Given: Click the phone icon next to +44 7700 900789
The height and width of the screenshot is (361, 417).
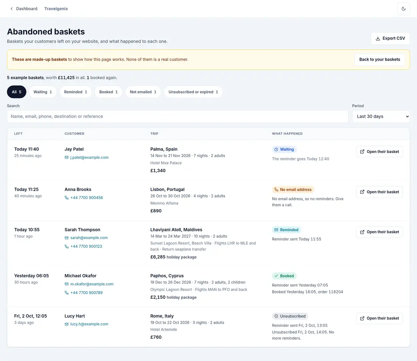Looking at the screenshot, I should coord(66,293).
